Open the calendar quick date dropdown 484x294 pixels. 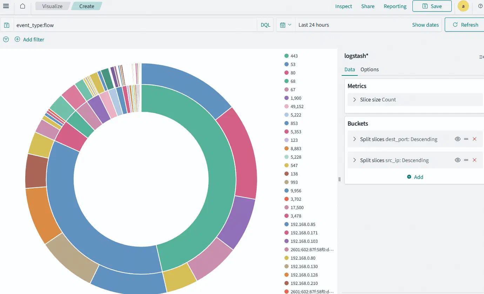pyautogui.click(x=286, y=25)
